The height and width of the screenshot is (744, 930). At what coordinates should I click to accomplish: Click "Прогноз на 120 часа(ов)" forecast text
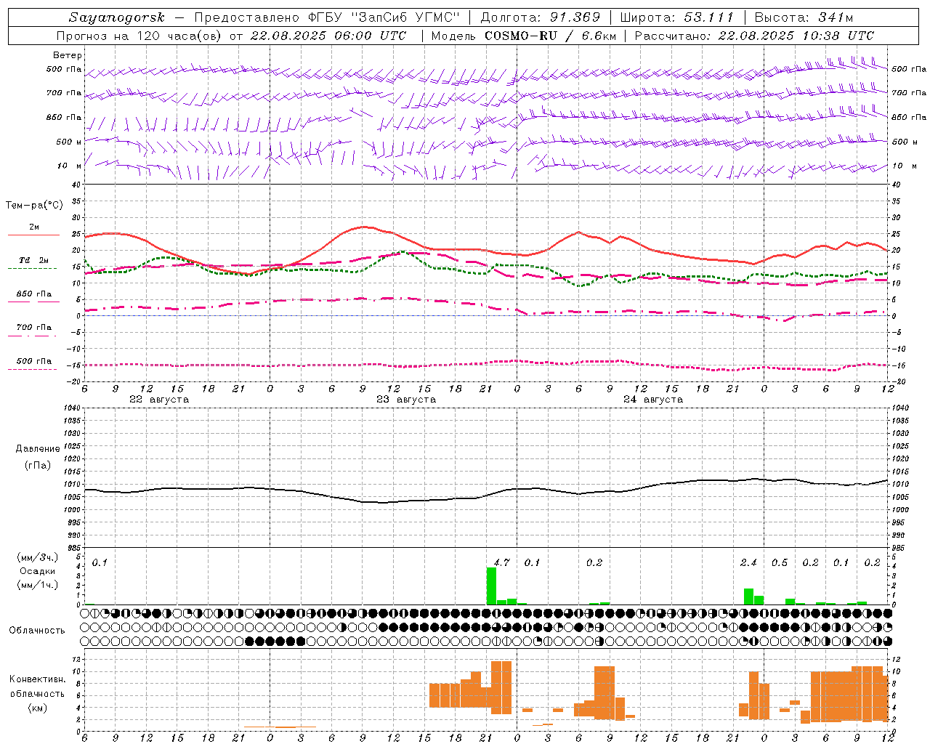[140, 36]
